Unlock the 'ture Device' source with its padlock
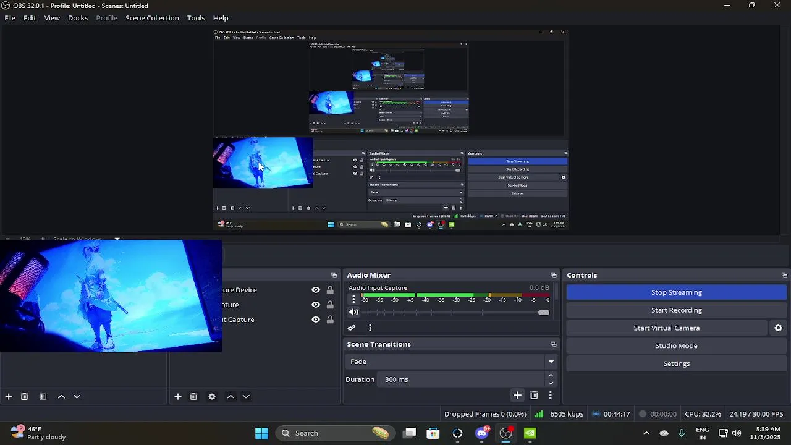791x445 pixels. click(330, 290)
